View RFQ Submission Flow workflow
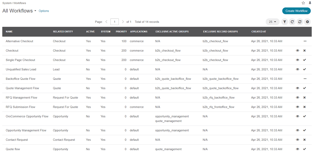 pyautogui.click(x=297, y=107)
